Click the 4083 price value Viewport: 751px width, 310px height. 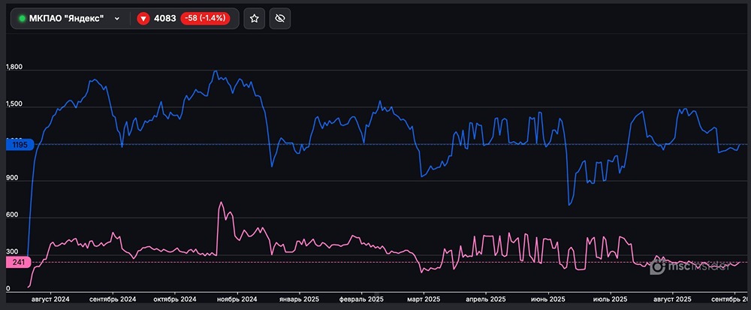click(165, 19)
